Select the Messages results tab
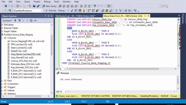The height and width of the screenshot is (105, 186). (x=63, y=73)
